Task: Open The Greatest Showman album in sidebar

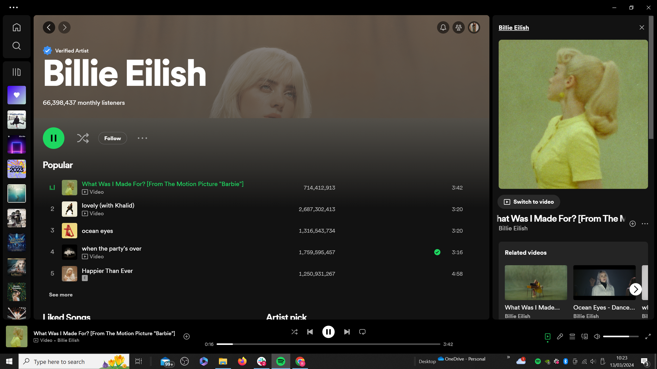Action: [17, 243]
